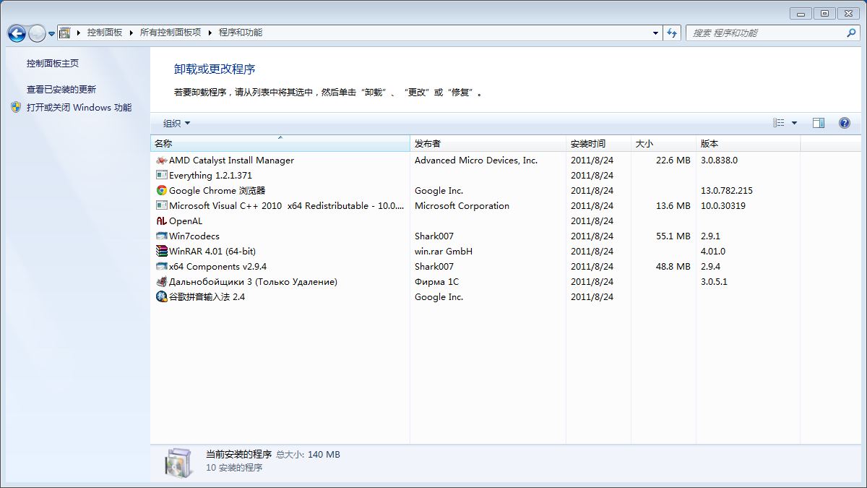The width and height of the screenshot is (867, 488).
Task: Click the OpenAL red logo icon
Action: [162, 221]
